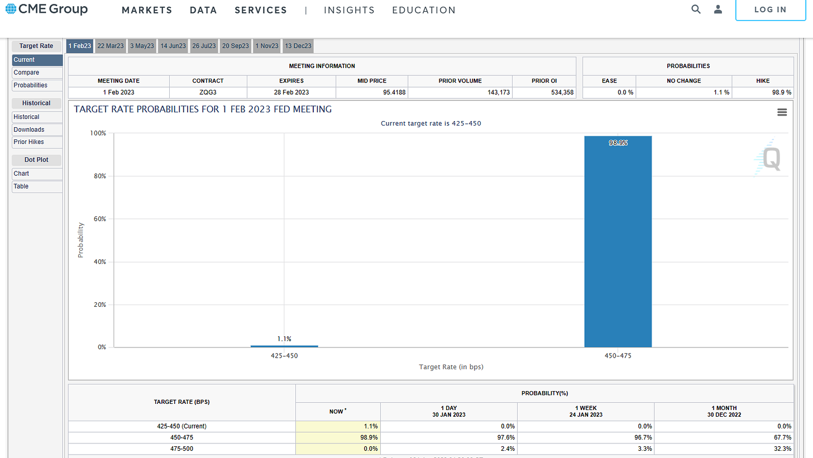Image resolution: width=813 pixels, height=458 pixels.
Task: Click the '1 MONTH 30 DEC 2022' header
Action: (x=724, y=411)
